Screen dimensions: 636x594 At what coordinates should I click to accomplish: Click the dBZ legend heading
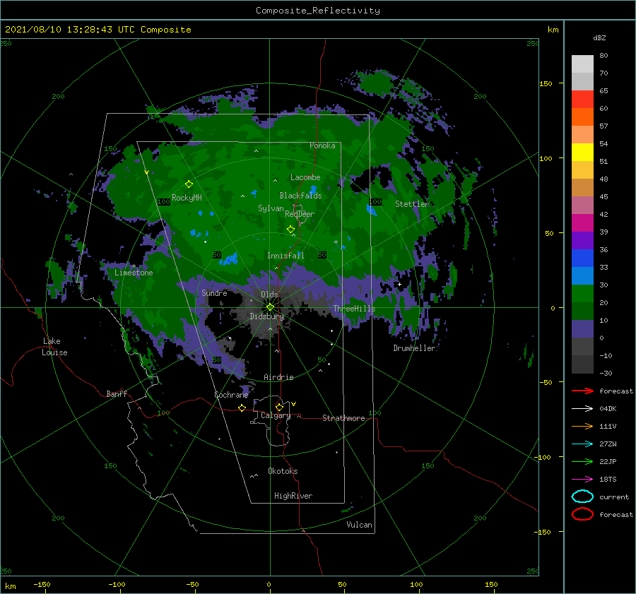click(x=599, y=37)
